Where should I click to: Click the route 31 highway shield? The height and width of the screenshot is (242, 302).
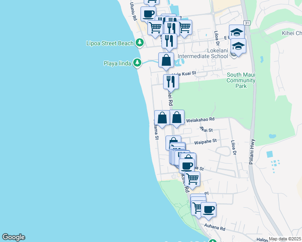[x=247, y=23]
